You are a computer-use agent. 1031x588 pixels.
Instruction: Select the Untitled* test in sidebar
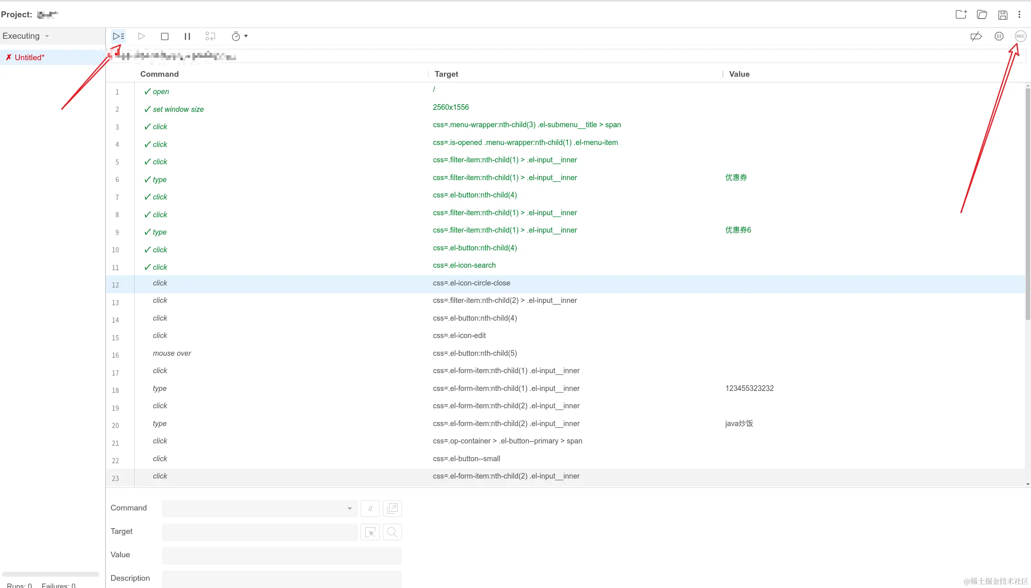tap(29, 57)
